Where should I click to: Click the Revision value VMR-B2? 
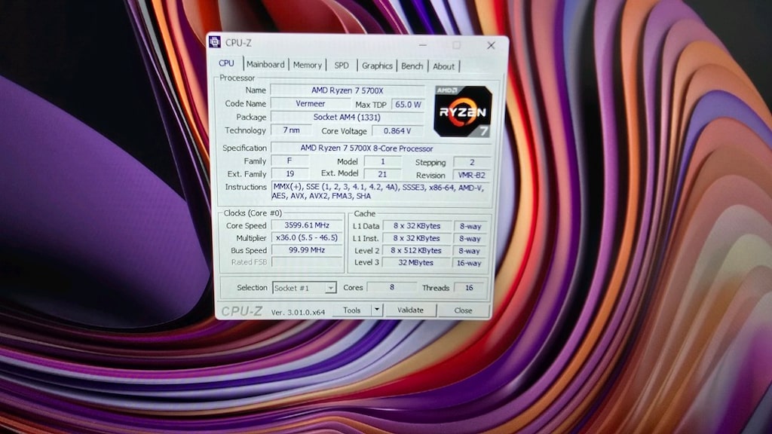472,175
